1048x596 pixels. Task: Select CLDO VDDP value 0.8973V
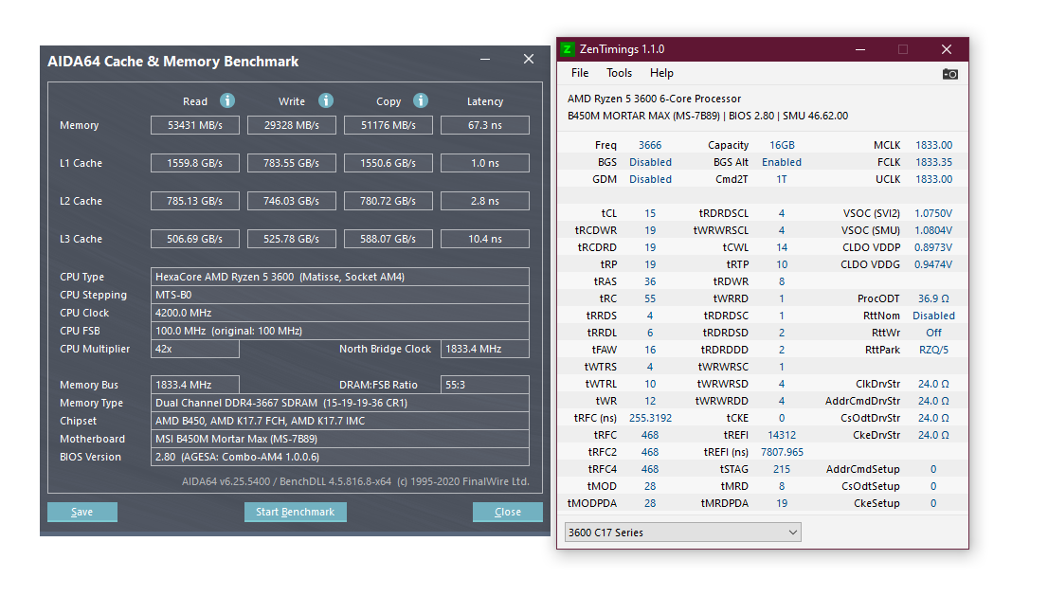[x=933, y=247]
